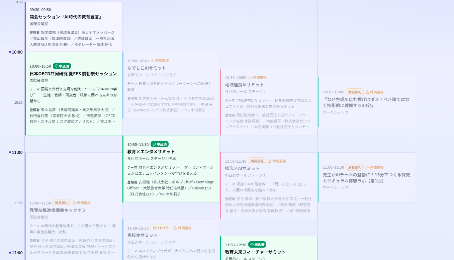Open the 教育AI推進協議会キックオフ session title
Viewport: 454px width, 260px height.
point(58,210)
